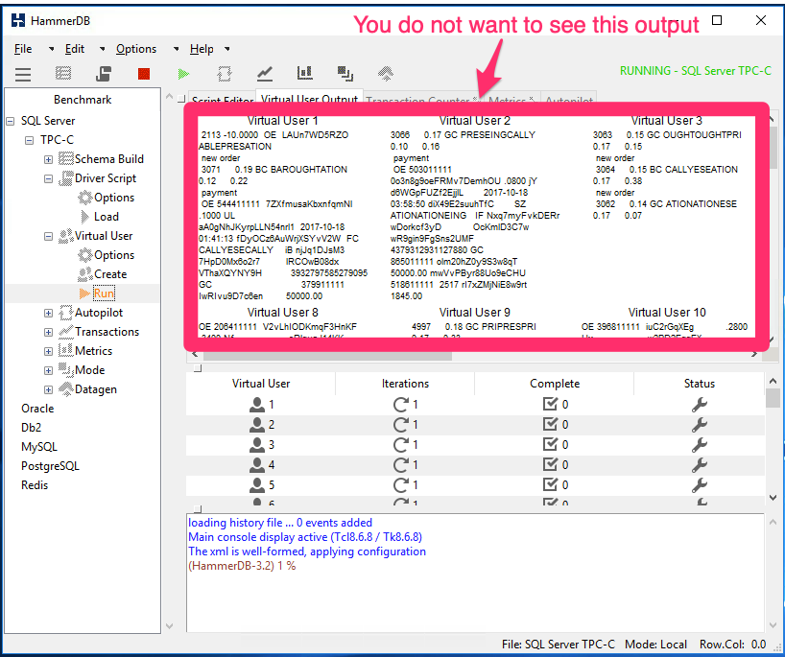785x657 pixels.
Task: Click scroll-down arrow of virtual user table
Action: coord(773,498)
